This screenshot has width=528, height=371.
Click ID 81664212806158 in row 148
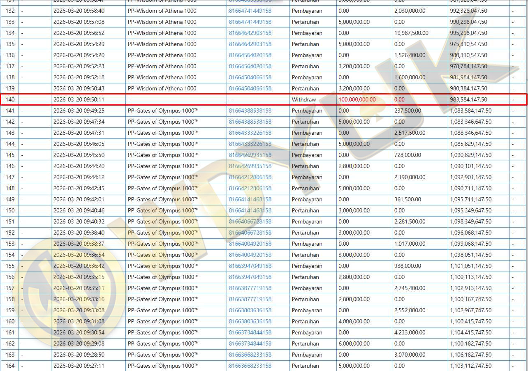coord(250,188)
